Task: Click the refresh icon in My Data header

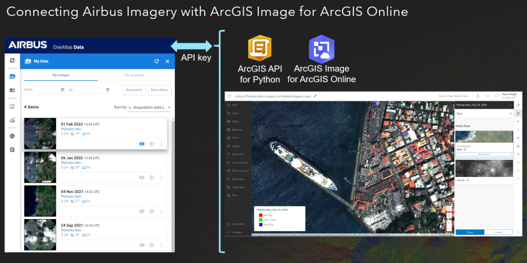Action: coord(156,61)
